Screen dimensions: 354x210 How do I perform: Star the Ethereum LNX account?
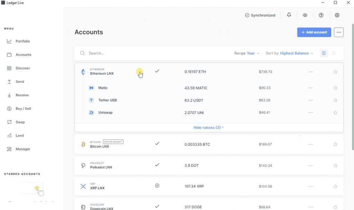[335, 72]
